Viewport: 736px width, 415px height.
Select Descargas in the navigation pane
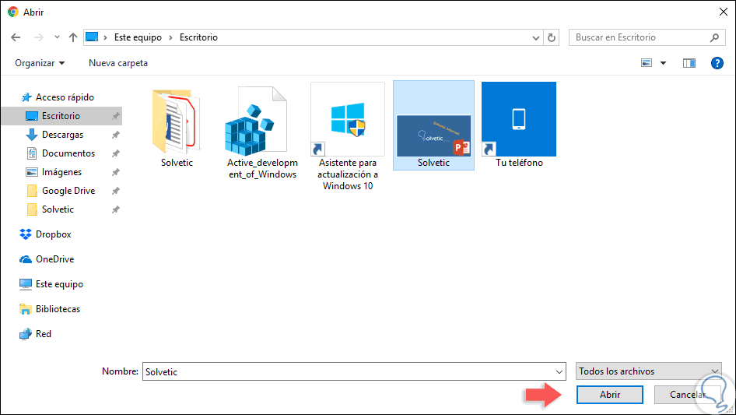click(x=62, y=135)
